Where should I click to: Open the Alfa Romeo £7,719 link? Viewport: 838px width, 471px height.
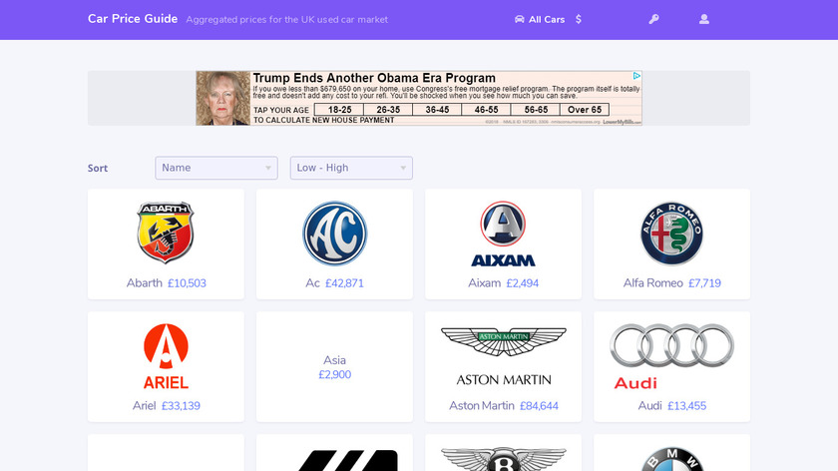point(671,283)
